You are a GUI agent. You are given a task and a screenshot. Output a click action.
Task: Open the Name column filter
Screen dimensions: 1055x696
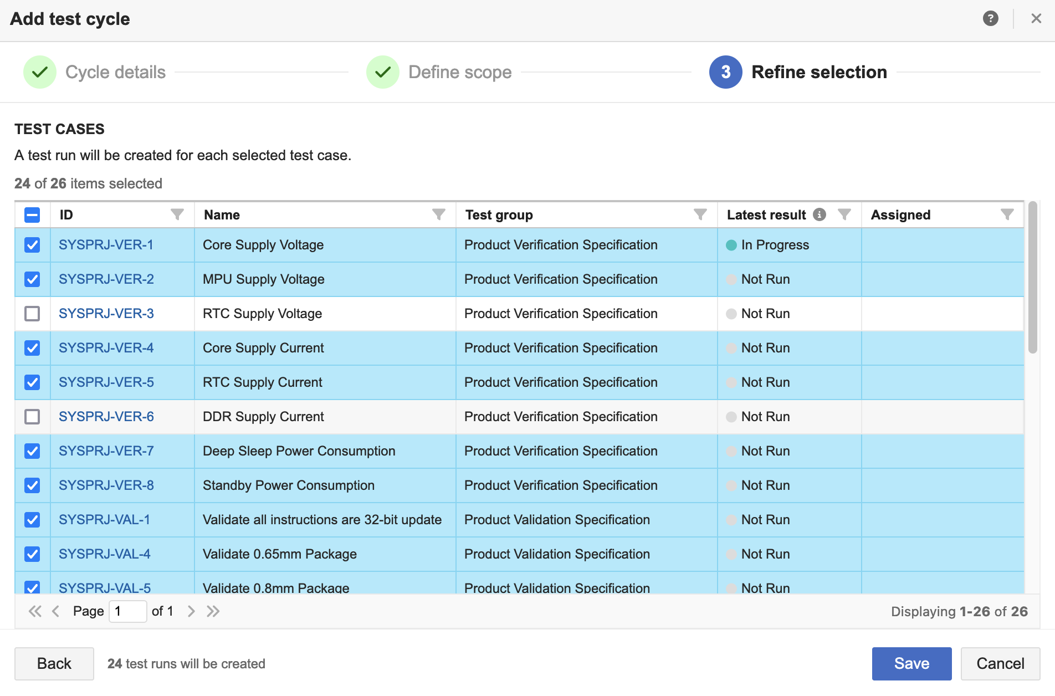tap(439, 214)
